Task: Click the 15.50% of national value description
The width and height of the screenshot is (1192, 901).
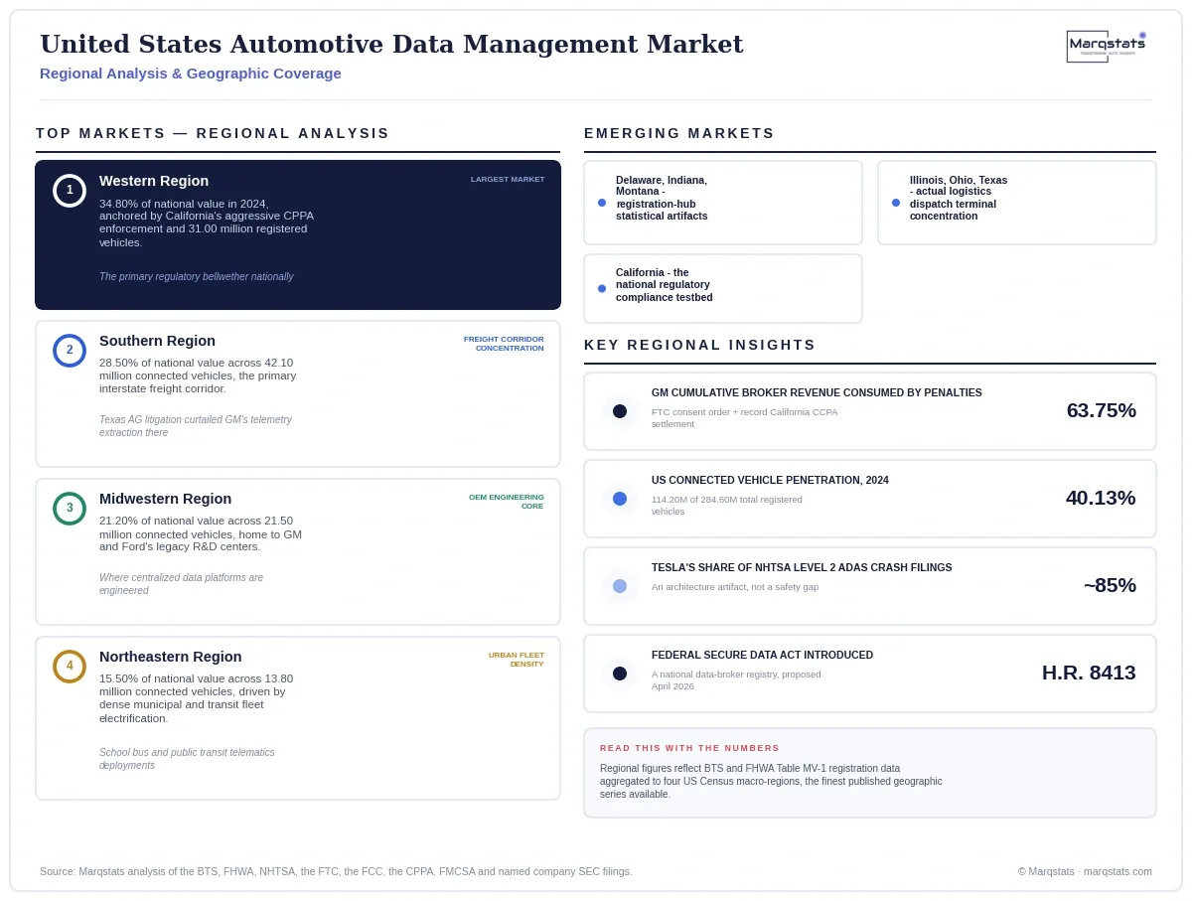Action: pos(197,698)
